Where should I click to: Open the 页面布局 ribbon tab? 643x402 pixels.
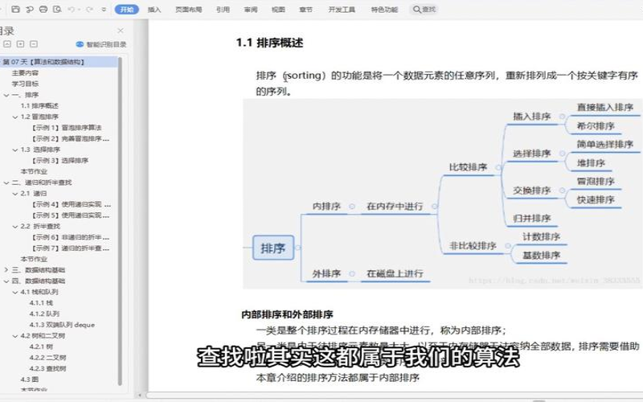189,10
